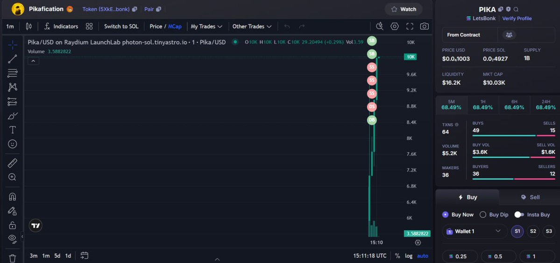Toggle the magnet snapping mode
This screenshot has height=263, width=560.
(x=13, y=197)
